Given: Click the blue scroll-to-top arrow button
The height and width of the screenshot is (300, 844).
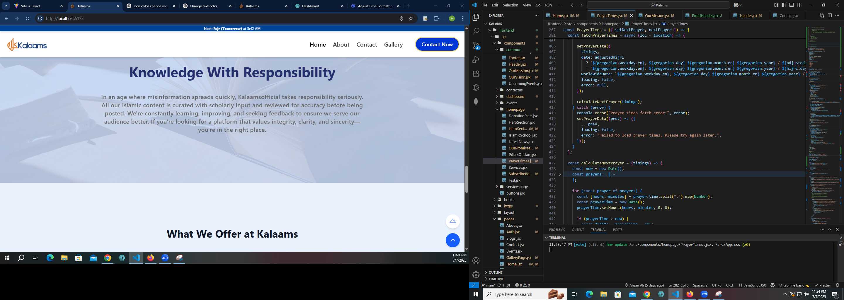Looking at the screenshot, I should [452, 241].
